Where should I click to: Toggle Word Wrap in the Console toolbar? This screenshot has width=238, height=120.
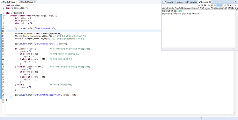click(215, 5)
